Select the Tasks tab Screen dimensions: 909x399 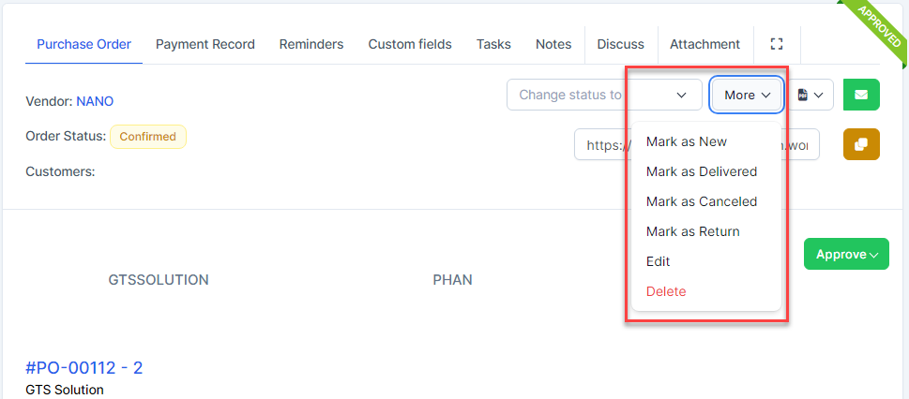tap(493, 44)
